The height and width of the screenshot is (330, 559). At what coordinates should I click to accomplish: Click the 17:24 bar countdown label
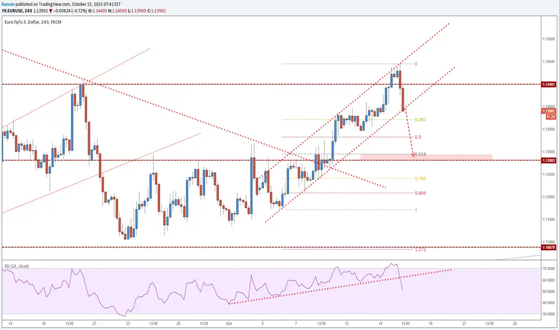551,116
